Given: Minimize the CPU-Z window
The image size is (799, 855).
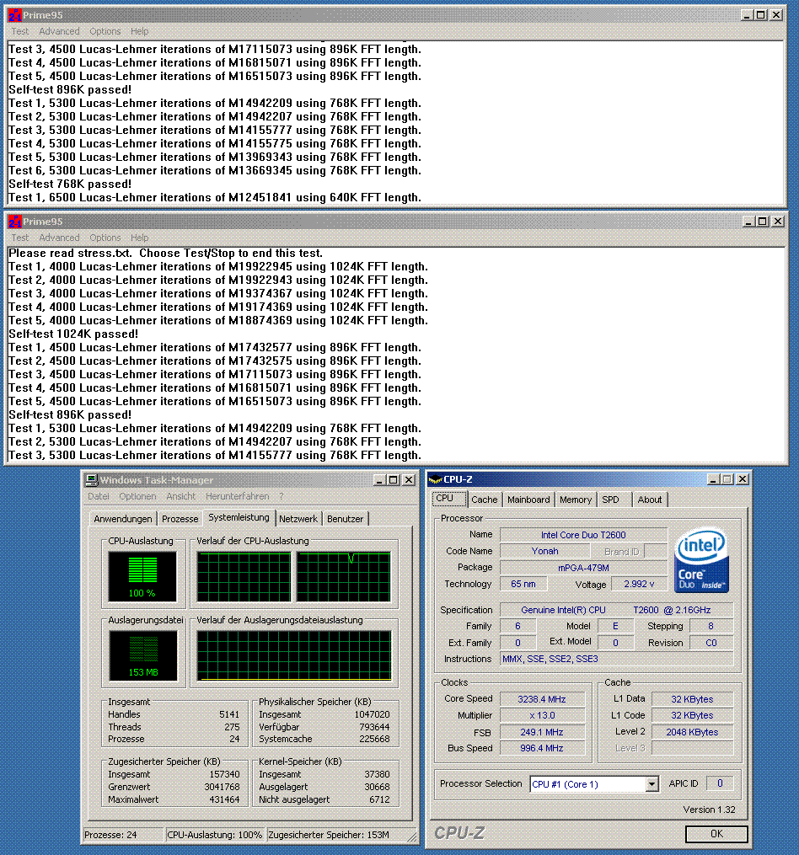Looking at the screenshot, I should (x=713, y=479).
